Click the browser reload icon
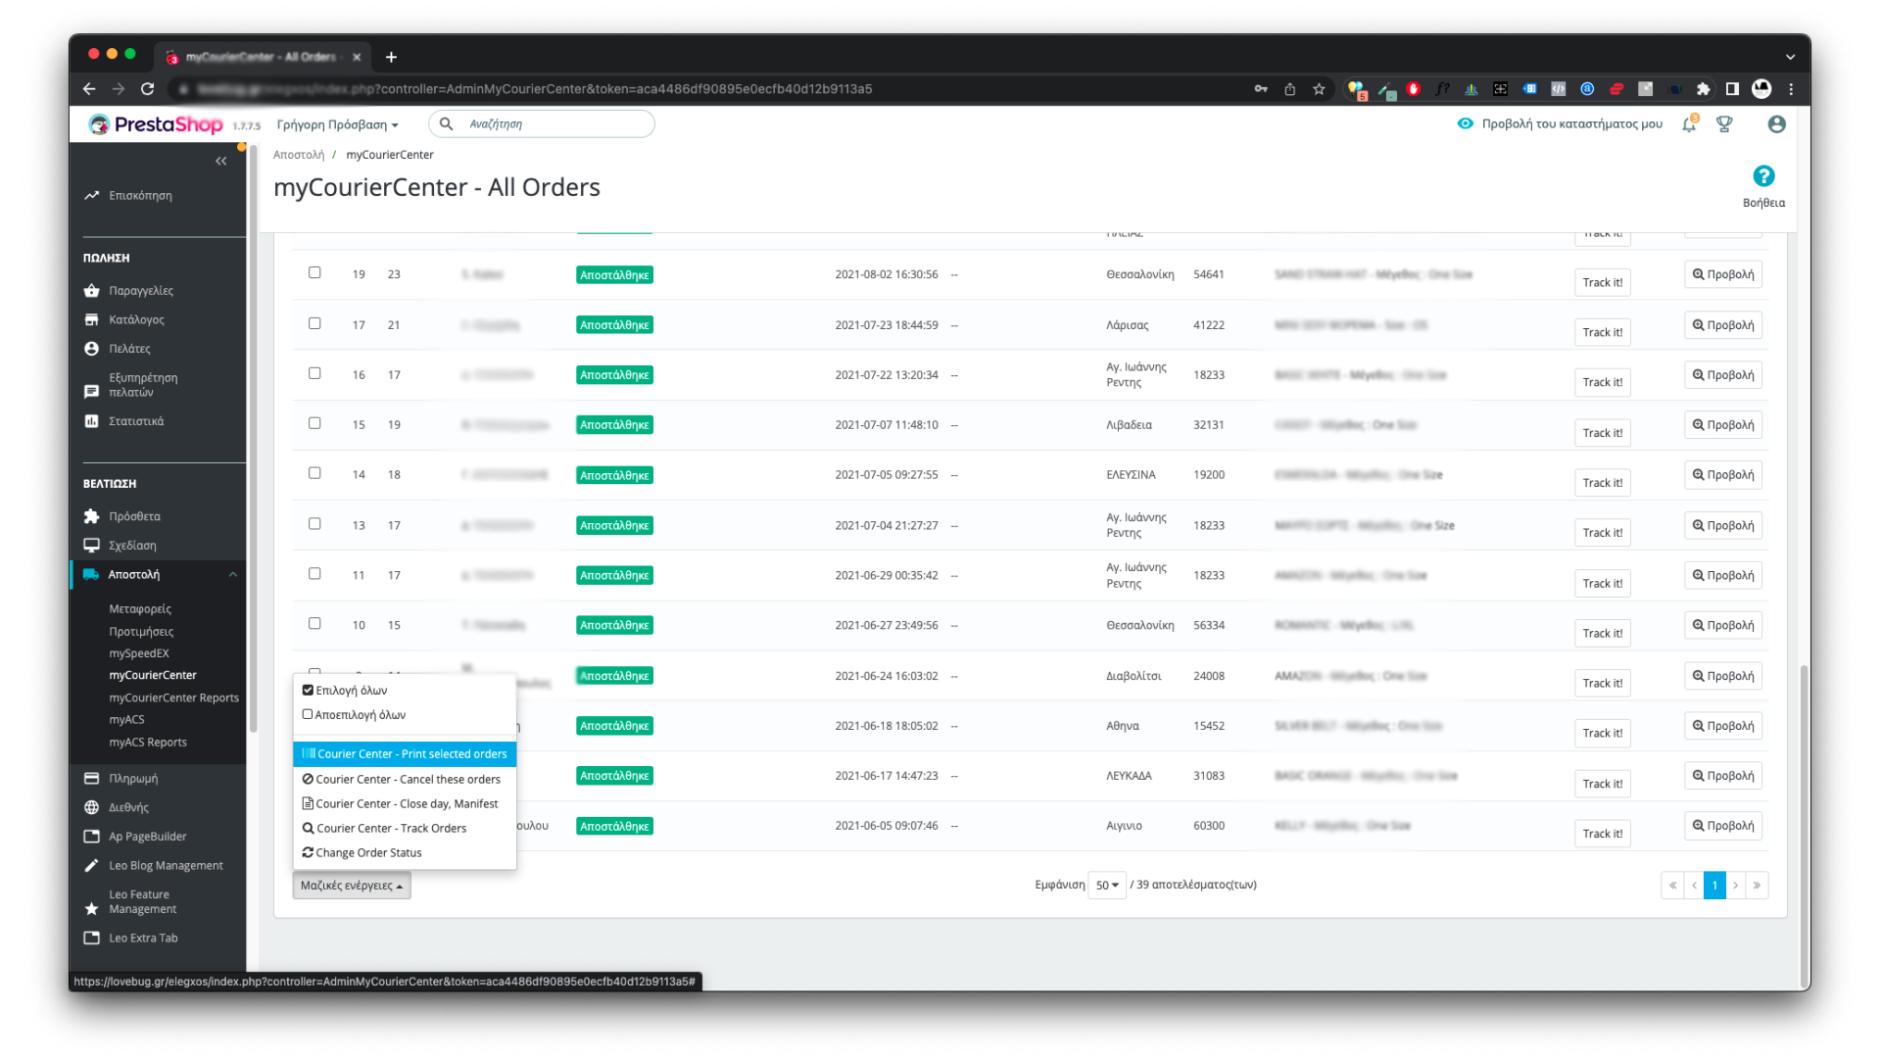The width and height of the screenshot is (1881, 1058). coord(147,89)
